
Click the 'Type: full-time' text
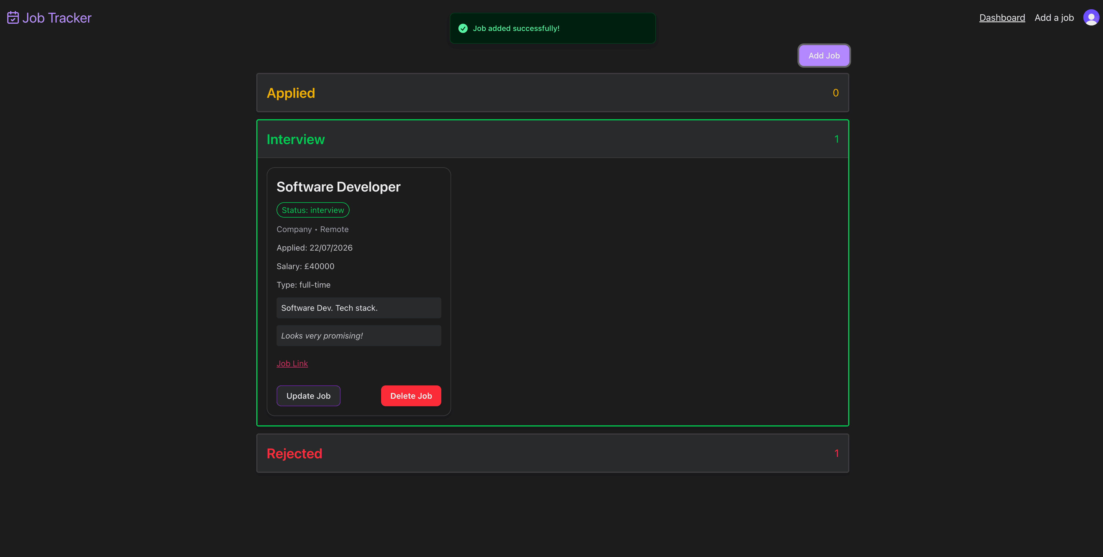click(x=303, y=284)
